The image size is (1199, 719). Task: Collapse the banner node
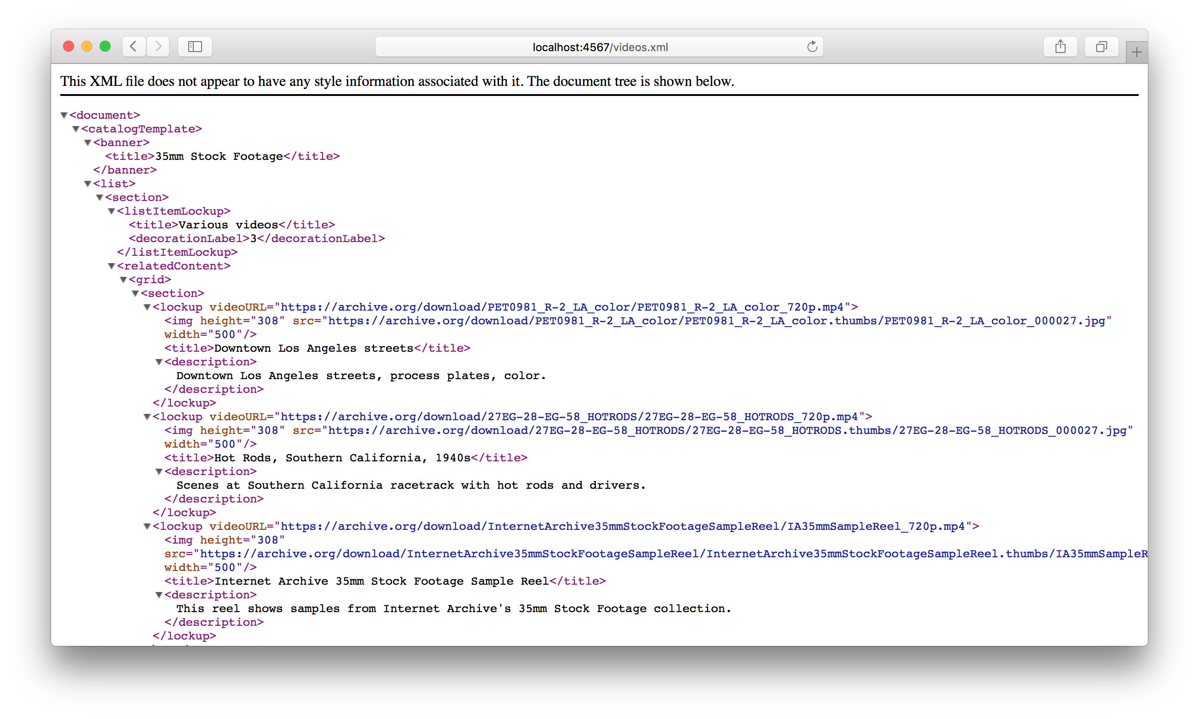click(88, 143)
